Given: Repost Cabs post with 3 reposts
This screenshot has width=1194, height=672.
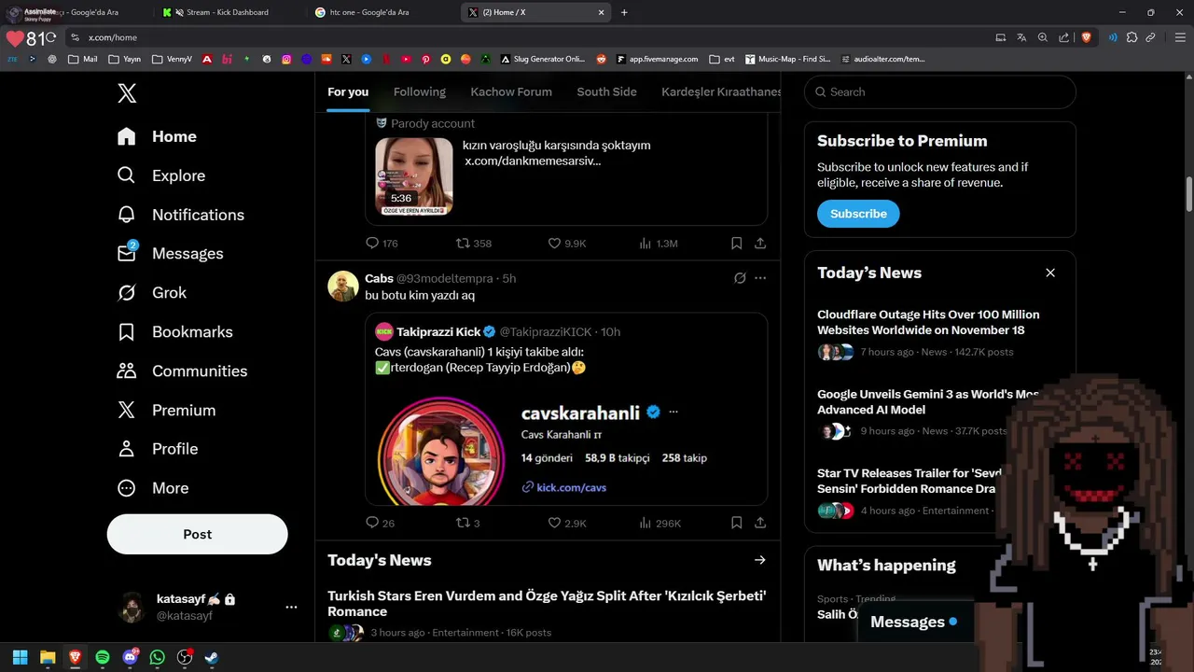Looking at the screenshot, I should click(x=467, y=523).
